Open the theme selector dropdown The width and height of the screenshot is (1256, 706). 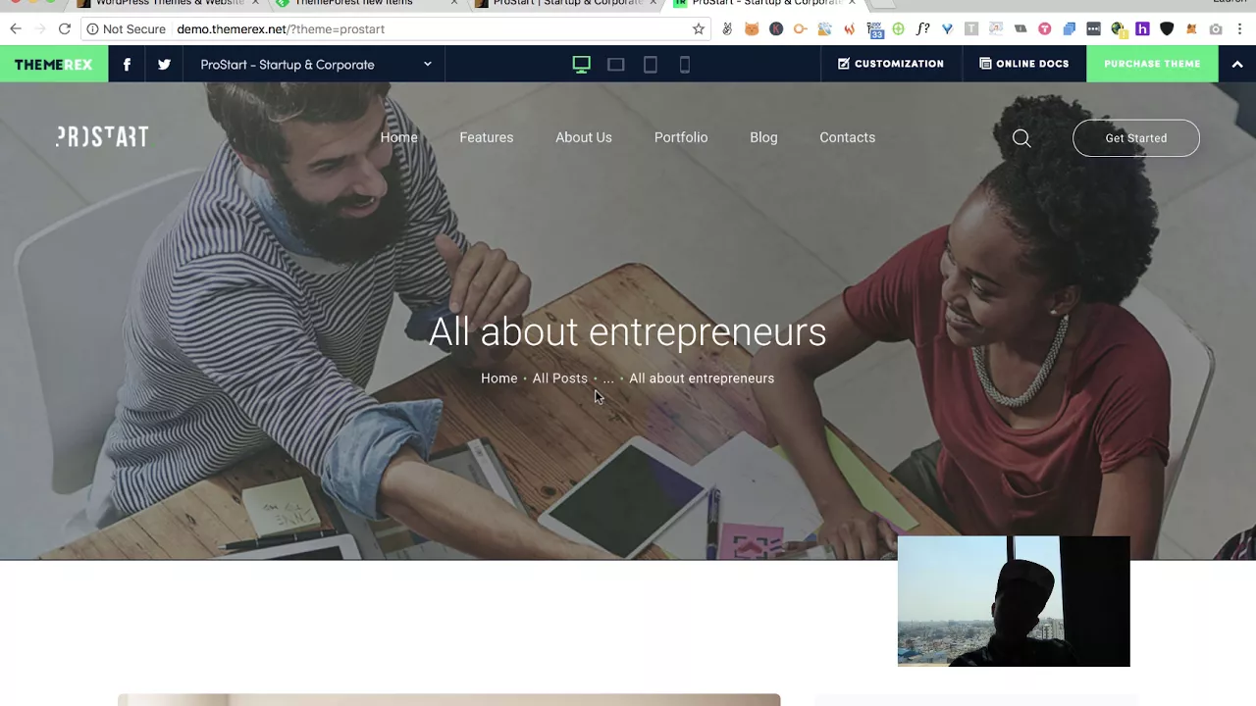(x=314, y=65)
